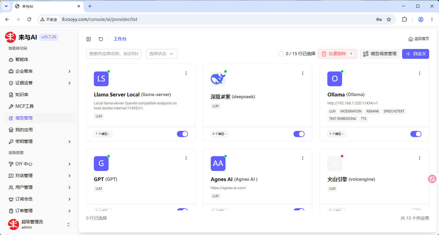
Task: Click the MODERATION tag on Ollama card
Action: (351, 111)
